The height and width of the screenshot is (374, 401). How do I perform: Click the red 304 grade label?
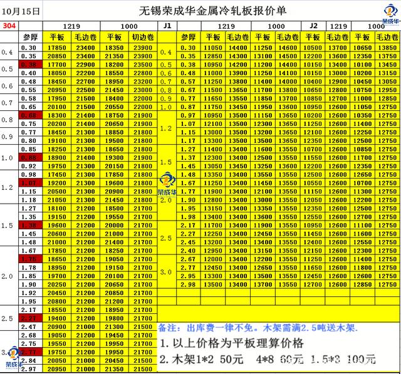9,26
